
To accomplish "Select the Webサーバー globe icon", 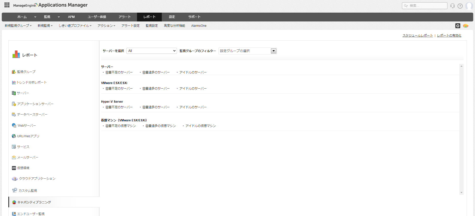I will pyautogui.click(x=14, y=125).
